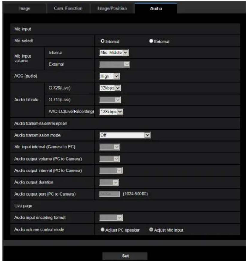The image size is (246, 261).
Task: Choose the Internal mic radio button
Action: [102, 41]
